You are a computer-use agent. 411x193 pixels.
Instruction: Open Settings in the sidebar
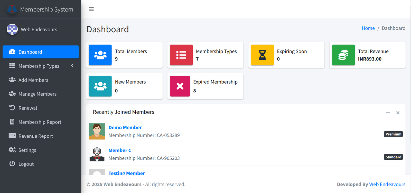click(27, 150)
